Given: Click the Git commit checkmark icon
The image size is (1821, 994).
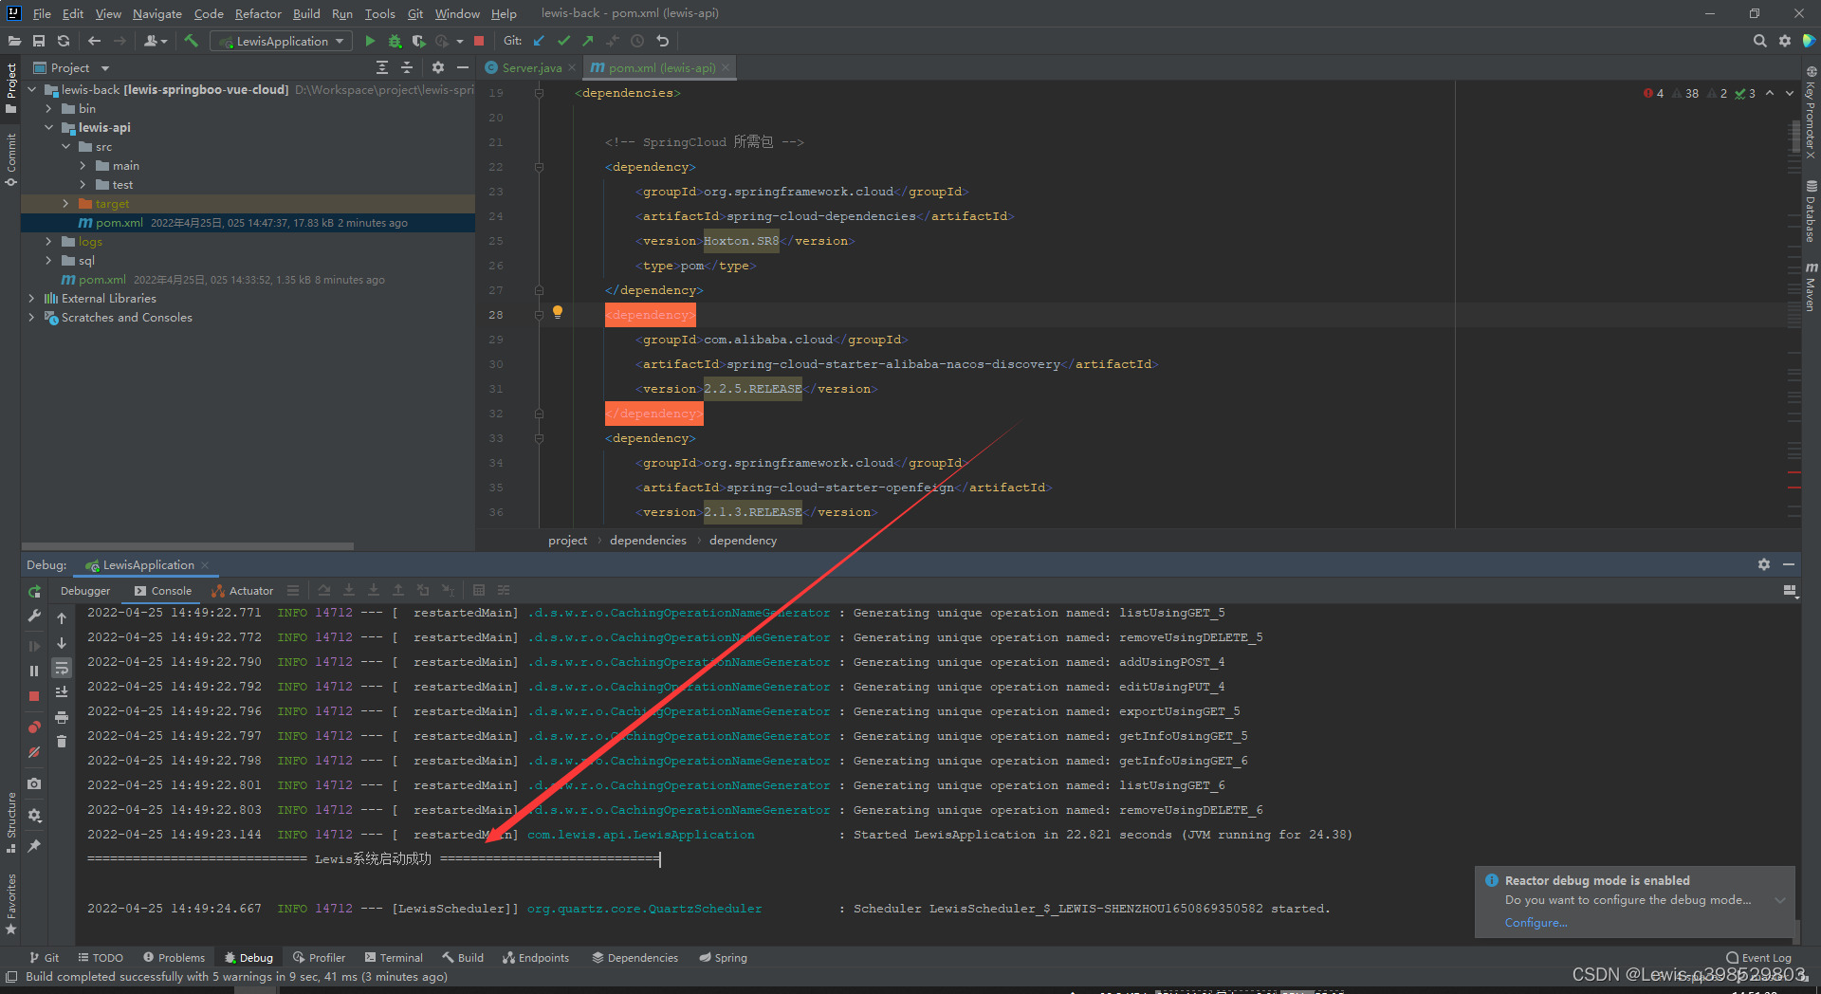Looking at the screenshot, I should 563,41.
